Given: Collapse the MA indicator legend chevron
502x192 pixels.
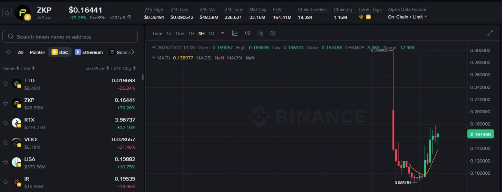Looking at the screenshot, I should (153, 58).
